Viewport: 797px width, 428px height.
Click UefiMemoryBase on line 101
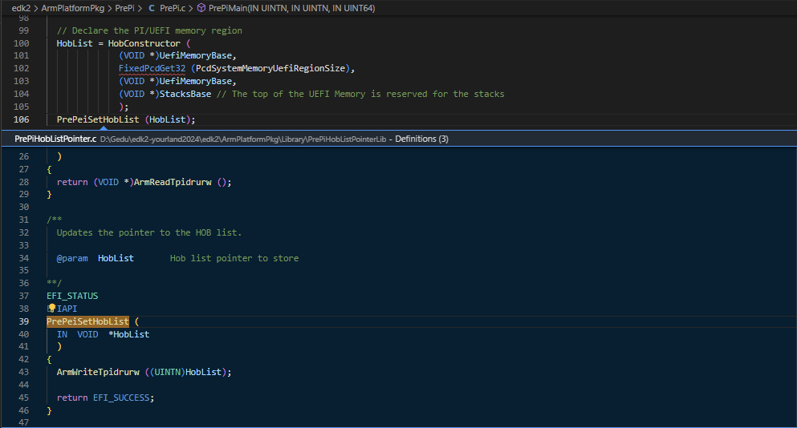[x=196, y=55]
